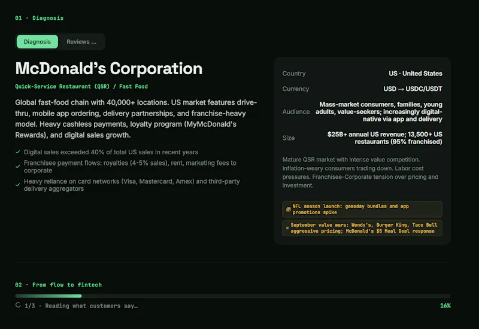Click the checkmark beside Heavy reliance on card networks

coord(18,185)
